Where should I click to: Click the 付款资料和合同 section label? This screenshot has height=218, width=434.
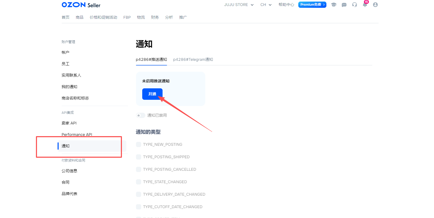click(73, 160)
